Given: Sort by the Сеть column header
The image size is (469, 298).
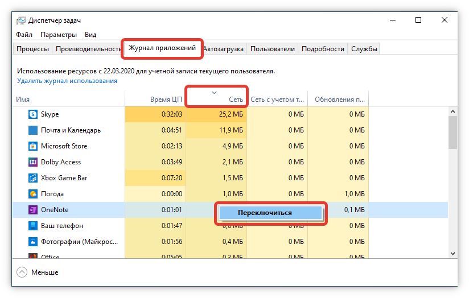Looking at the screenshot, I should tap(216, 99).
